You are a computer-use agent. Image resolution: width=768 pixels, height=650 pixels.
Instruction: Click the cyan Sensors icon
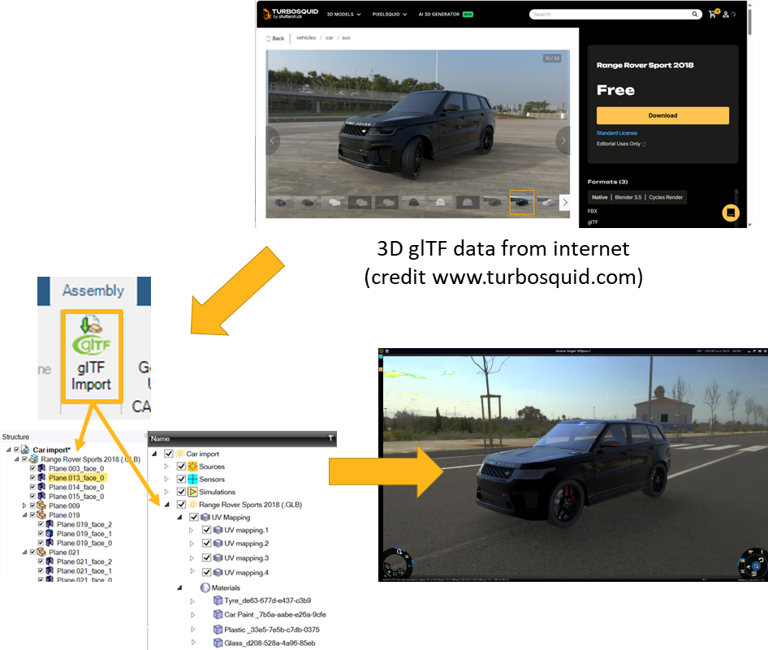coord(192,479)
